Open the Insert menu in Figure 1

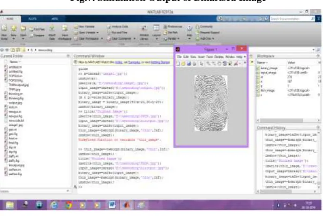tap(201, 57)
